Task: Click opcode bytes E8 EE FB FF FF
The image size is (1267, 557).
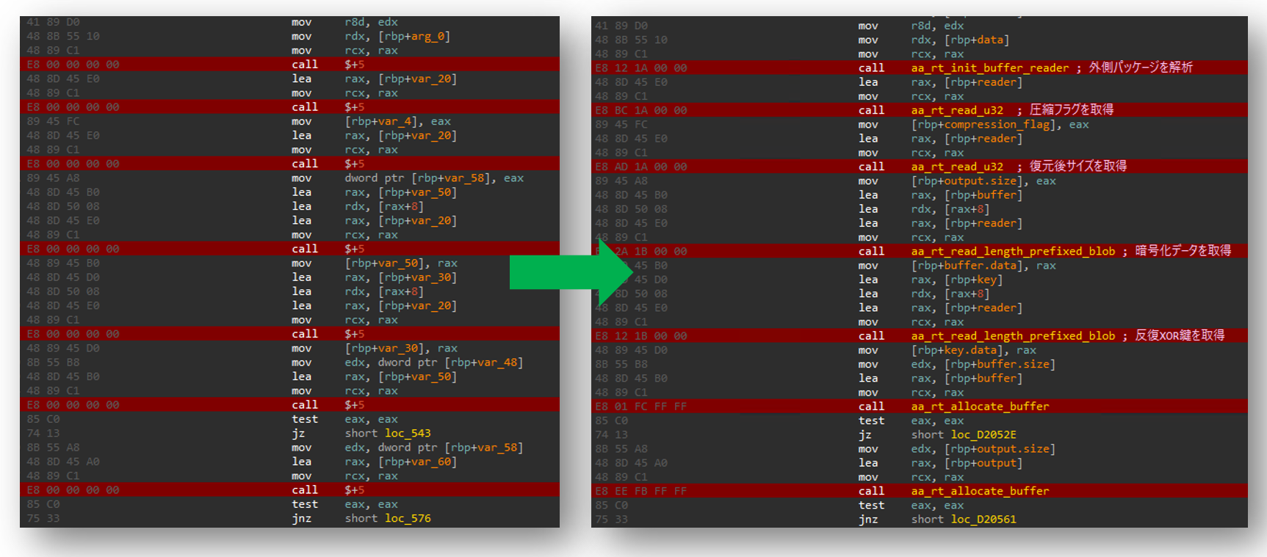Action: pyautogui.click(x=641, y=491)
